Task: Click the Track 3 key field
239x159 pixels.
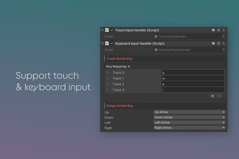Action: [x=193, y=90]
